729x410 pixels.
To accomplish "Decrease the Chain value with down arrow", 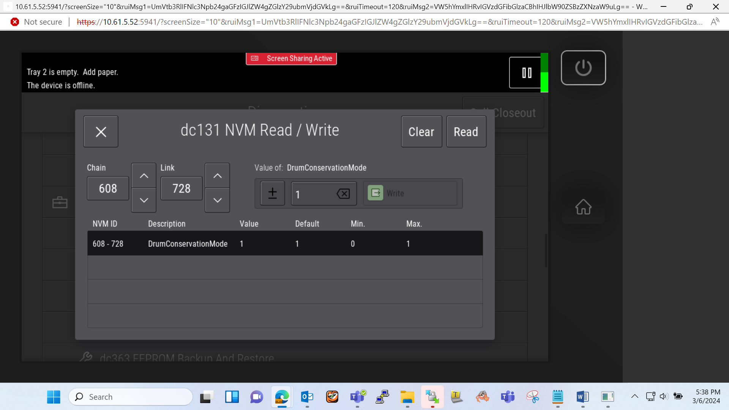I will click(x=144, y=200).
